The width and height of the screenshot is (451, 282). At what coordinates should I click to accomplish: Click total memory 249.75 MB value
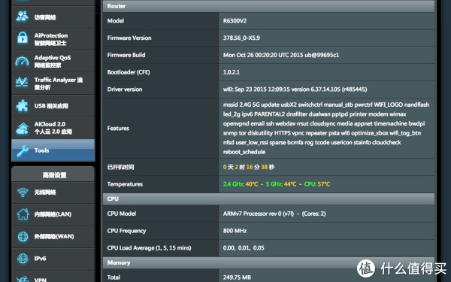pos(237,277)
